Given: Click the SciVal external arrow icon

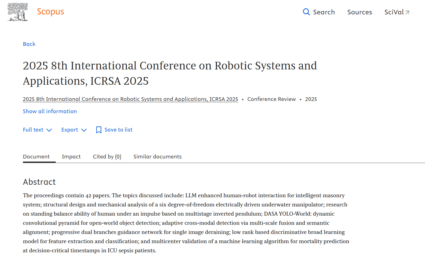Looking at the screenshot, I should 407,13.
